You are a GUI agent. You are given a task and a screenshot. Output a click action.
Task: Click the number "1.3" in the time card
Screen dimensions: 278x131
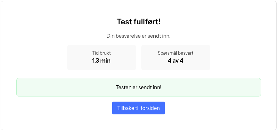(x=96, y=60)
